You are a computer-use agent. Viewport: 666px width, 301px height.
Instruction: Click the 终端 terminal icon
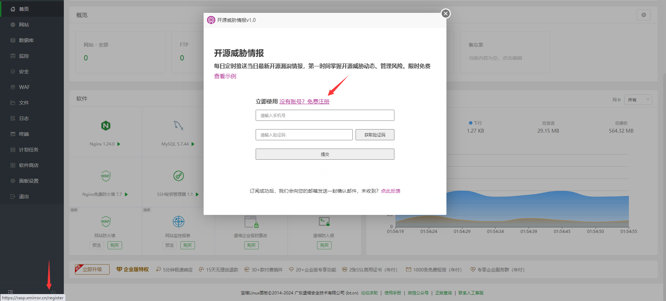[13, 134]
